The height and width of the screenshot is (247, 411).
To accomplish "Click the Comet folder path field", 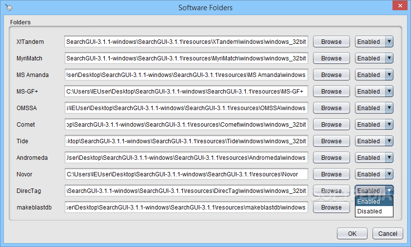I will 186,124.
